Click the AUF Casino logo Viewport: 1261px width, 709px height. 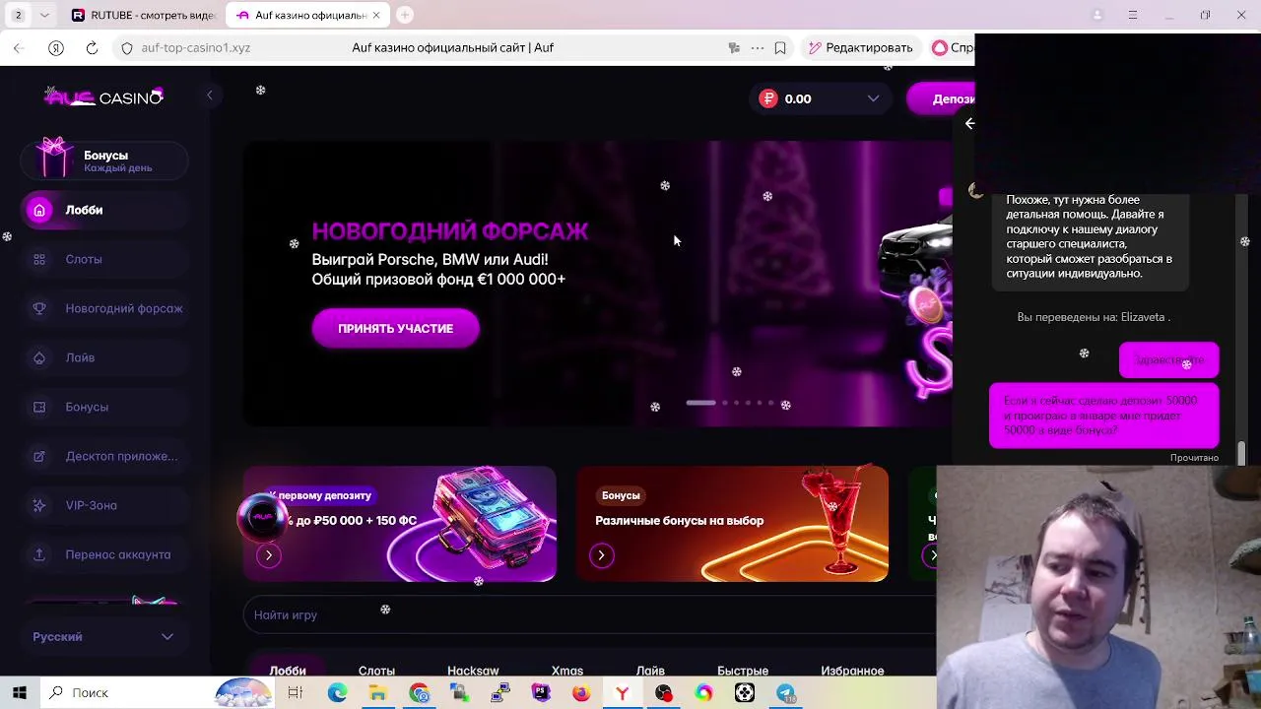click(x=104, y=97)
